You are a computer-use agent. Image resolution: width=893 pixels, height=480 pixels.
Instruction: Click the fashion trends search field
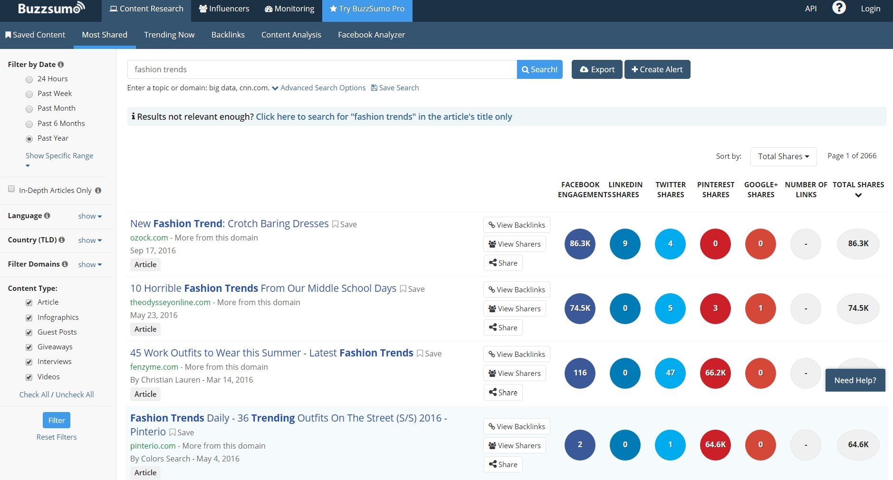tap(321, 69)
